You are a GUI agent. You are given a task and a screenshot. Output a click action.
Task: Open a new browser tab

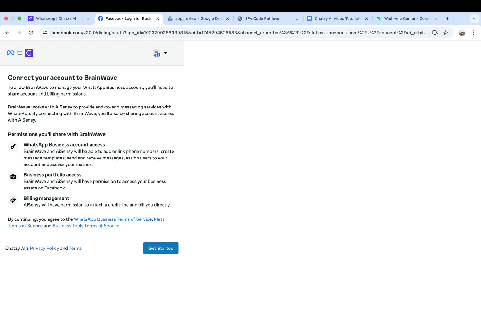(448, 18)
